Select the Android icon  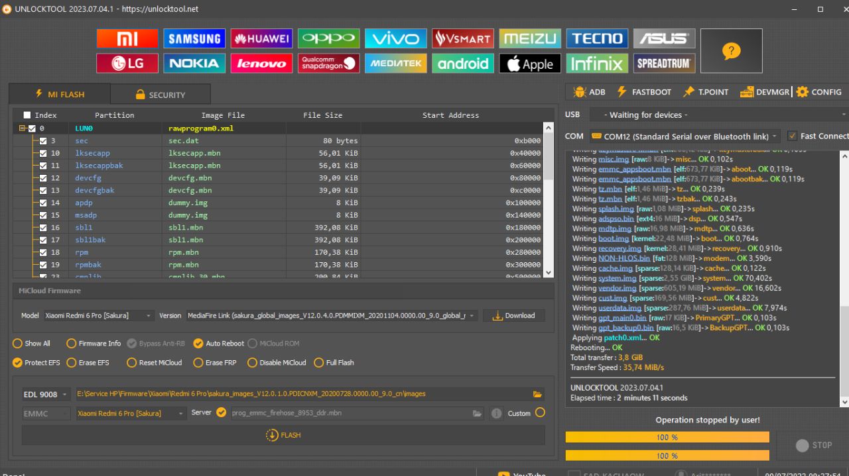[462, 64]
